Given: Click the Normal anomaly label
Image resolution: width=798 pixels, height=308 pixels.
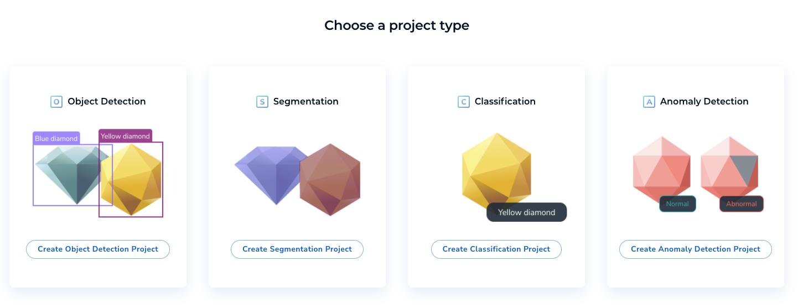Looking at the screenshot, I should coord(677,204).
